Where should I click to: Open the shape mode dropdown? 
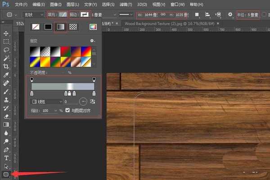click(33, 15)
